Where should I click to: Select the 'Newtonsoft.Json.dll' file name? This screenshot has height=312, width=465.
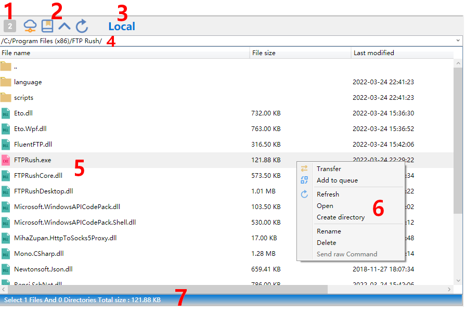43,269
